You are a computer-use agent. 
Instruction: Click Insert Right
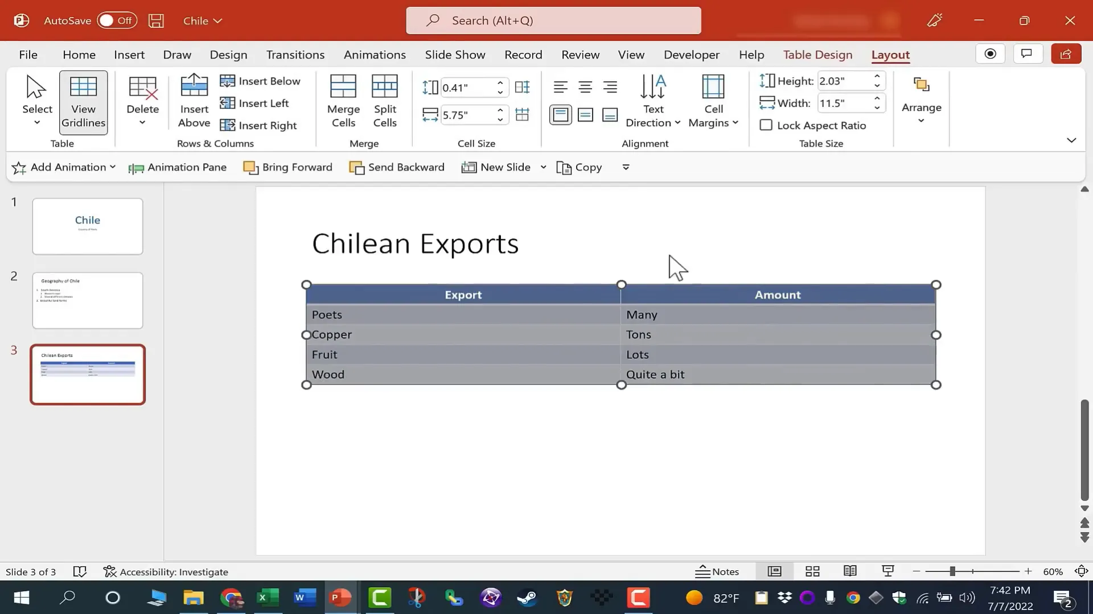pyautogui.click(x=258, y=125)
